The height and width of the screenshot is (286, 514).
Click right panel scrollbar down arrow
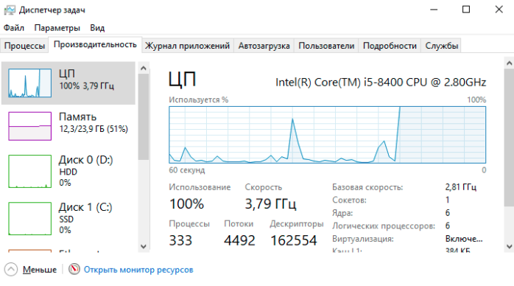(x=509, y=246)
